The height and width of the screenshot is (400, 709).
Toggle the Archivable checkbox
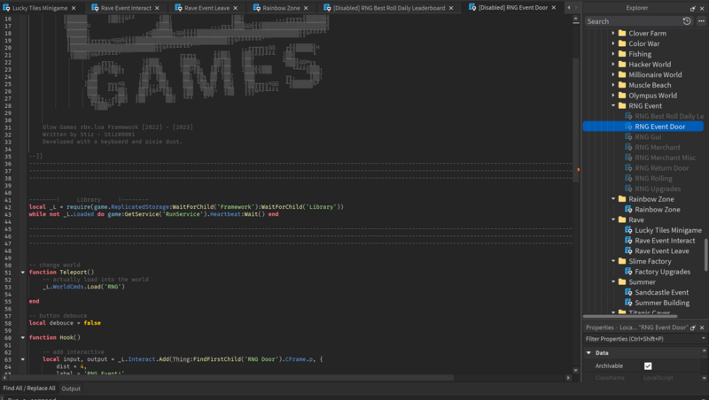coord(648,365)
